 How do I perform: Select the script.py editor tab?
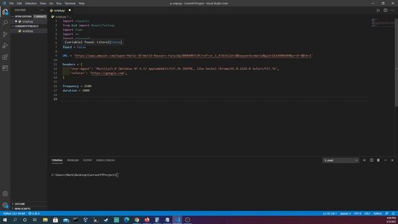[60, 11]
